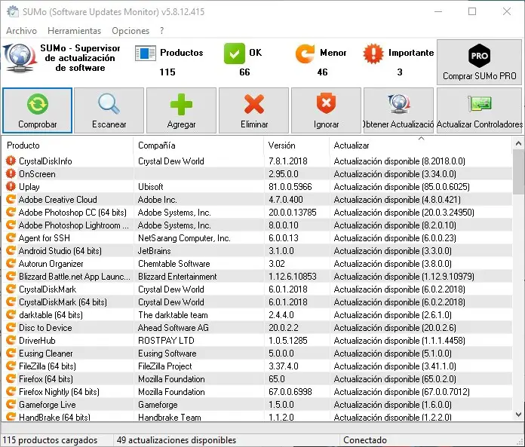Viewport: 525px width, 447px height.
Task: Click company cell JetBrains
Action: tap(155, 250)
